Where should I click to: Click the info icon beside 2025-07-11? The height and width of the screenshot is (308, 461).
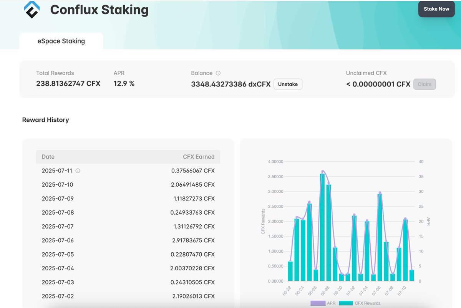point(78,171)
